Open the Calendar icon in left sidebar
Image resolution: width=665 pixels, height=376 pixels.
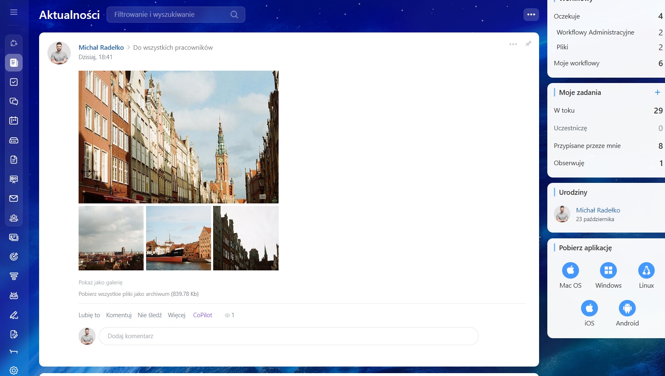pos(14,121)
